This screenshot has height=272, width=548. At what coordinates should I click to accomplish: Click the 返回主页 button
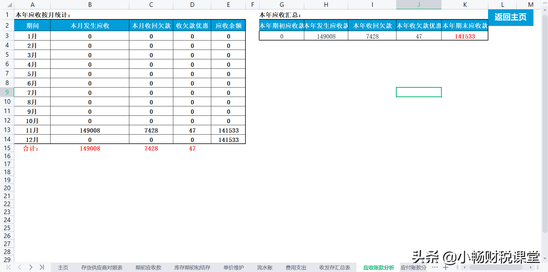[x=511, y=17]
